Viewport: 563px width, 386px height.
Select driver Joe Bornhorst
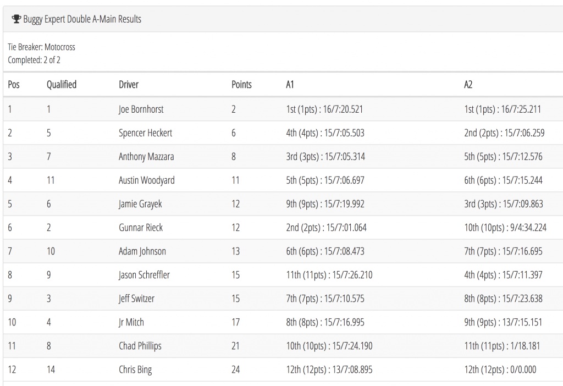click(x=141, y=109)
